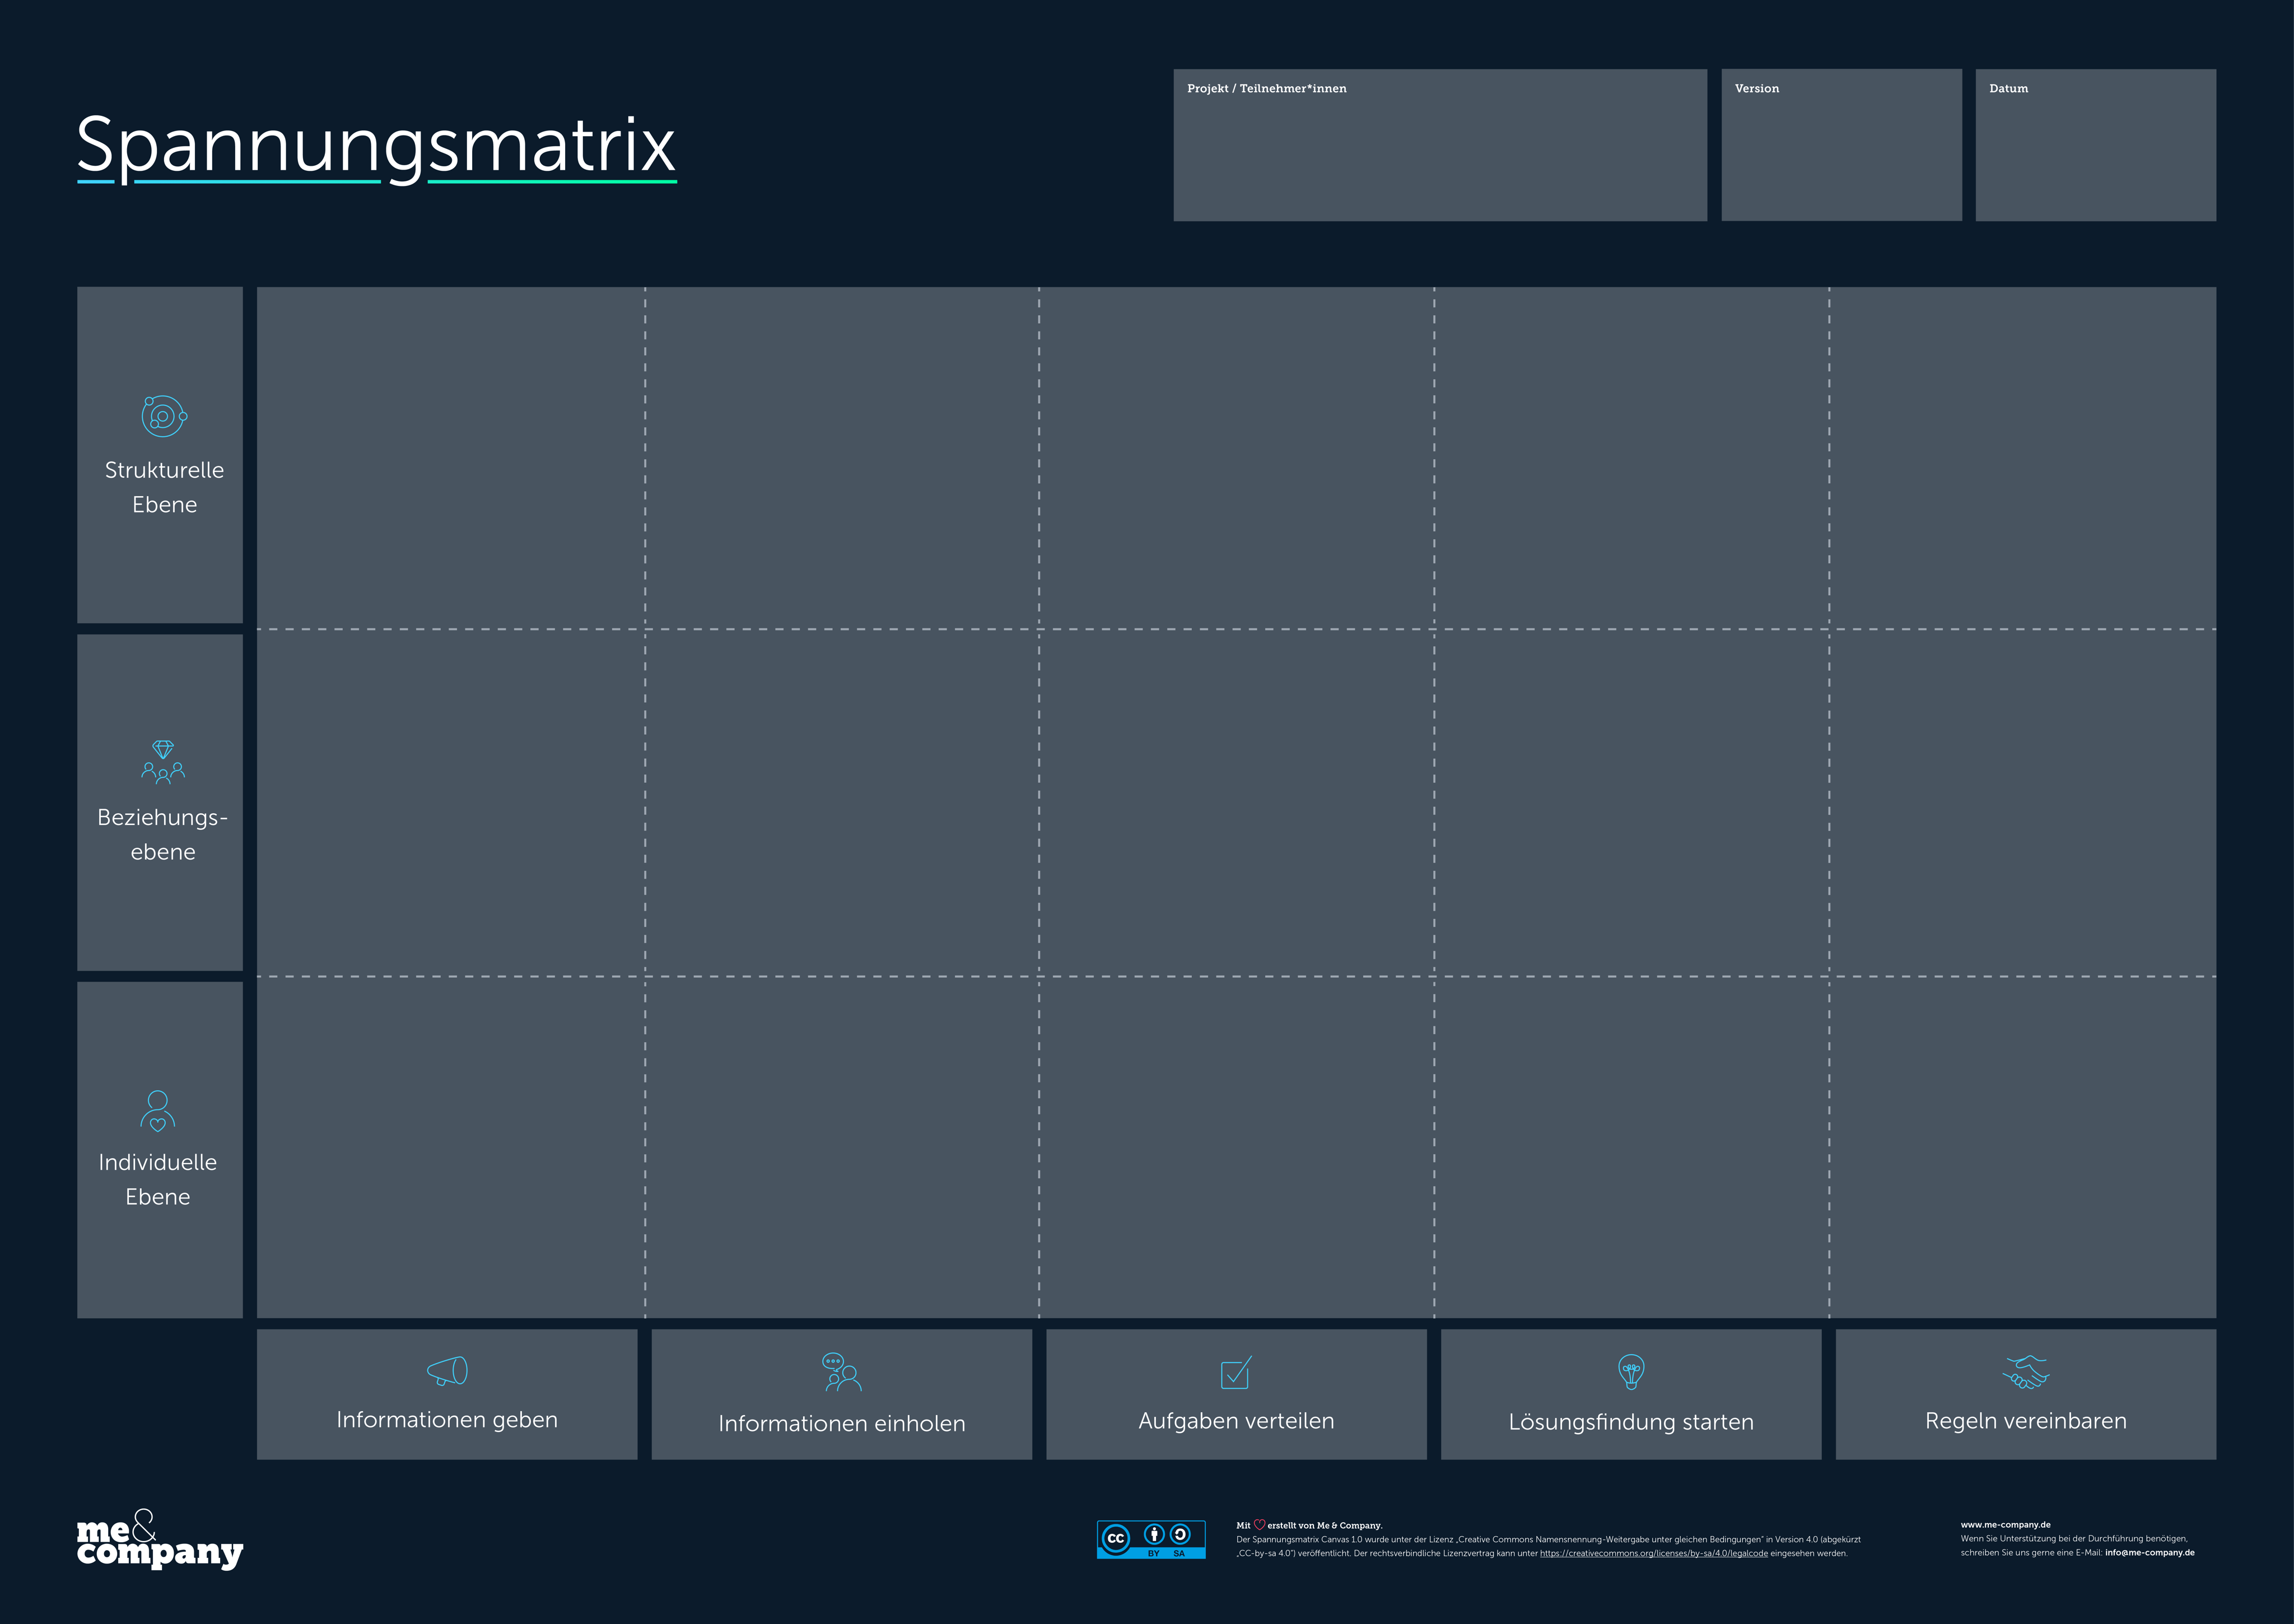
Task: Open the creativecommons.org legalcode link
Action: pos(1653,1553)
